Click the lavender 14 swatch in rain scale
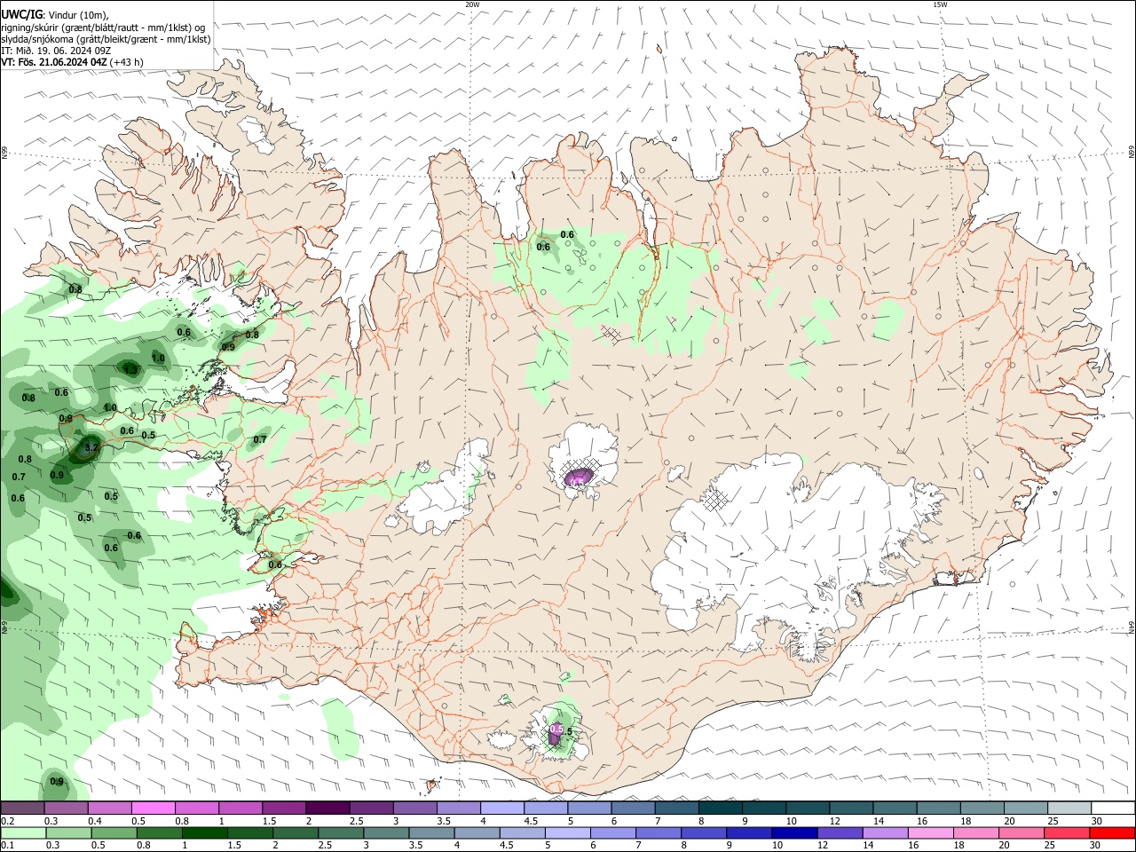 [884, 832]
